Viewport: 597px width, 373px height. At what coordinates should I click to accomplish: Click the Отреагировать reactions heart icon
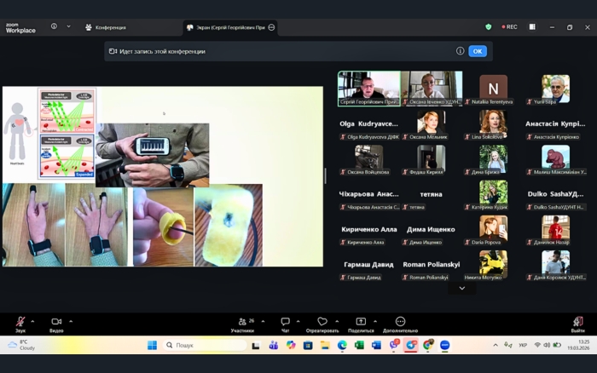point(322,323)
